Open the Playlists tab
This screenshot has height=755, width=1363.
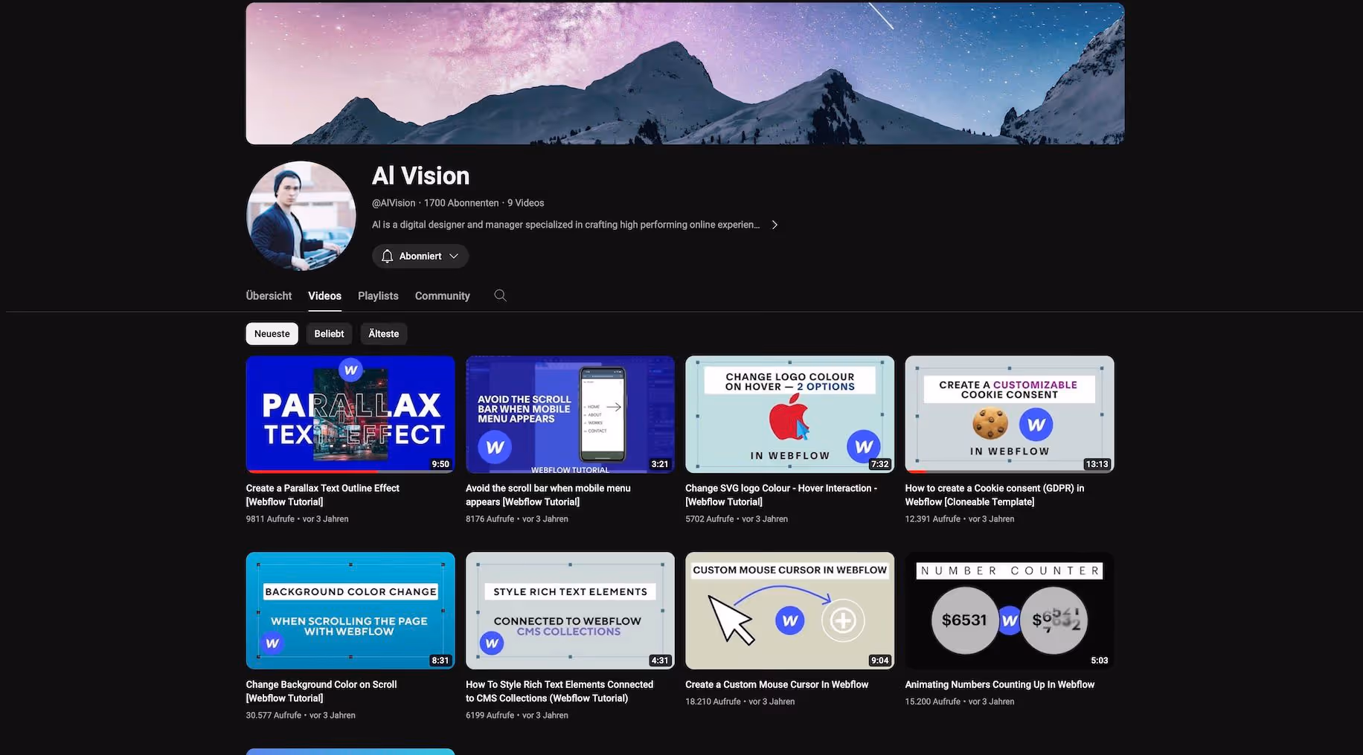coord(378,295)
